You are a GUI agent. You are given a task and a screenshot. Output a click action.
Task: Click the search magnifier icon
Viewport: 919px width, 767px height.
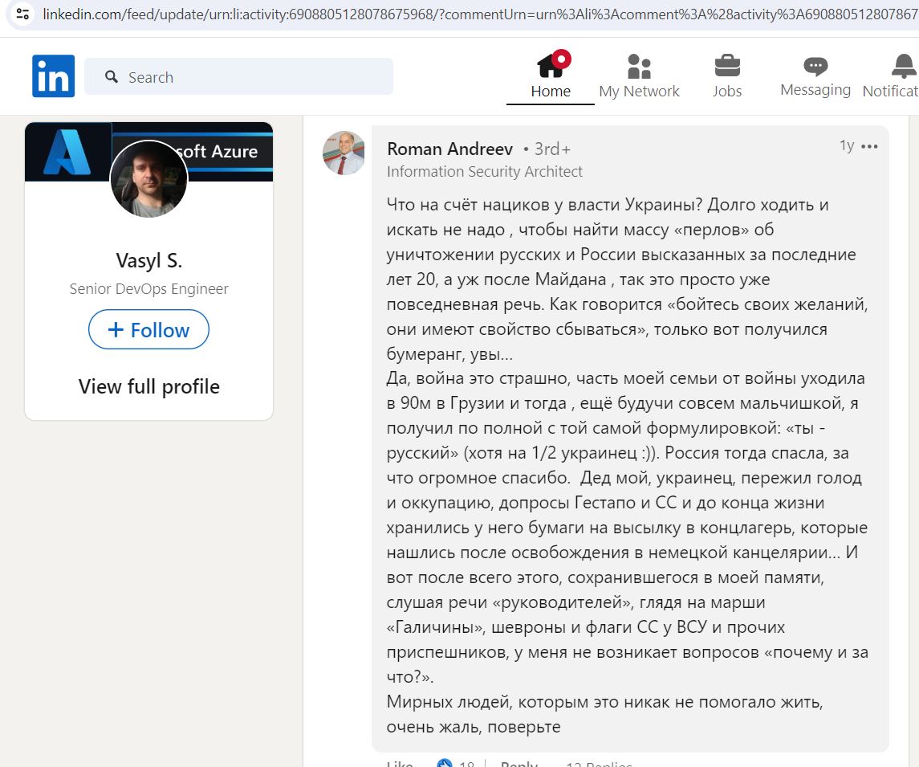coord(112,77)
